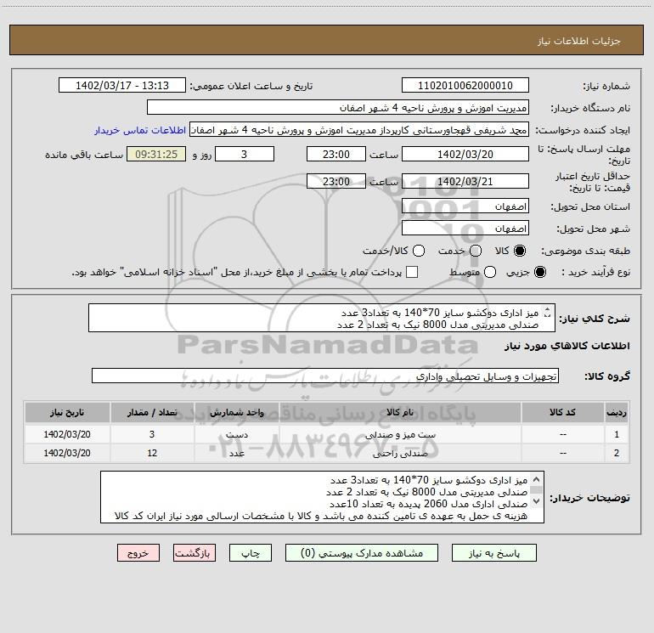This screenshot has width=654, height=633.
Task: Click the استان محل تحویل field اصفهان
Action: point(465,206)
